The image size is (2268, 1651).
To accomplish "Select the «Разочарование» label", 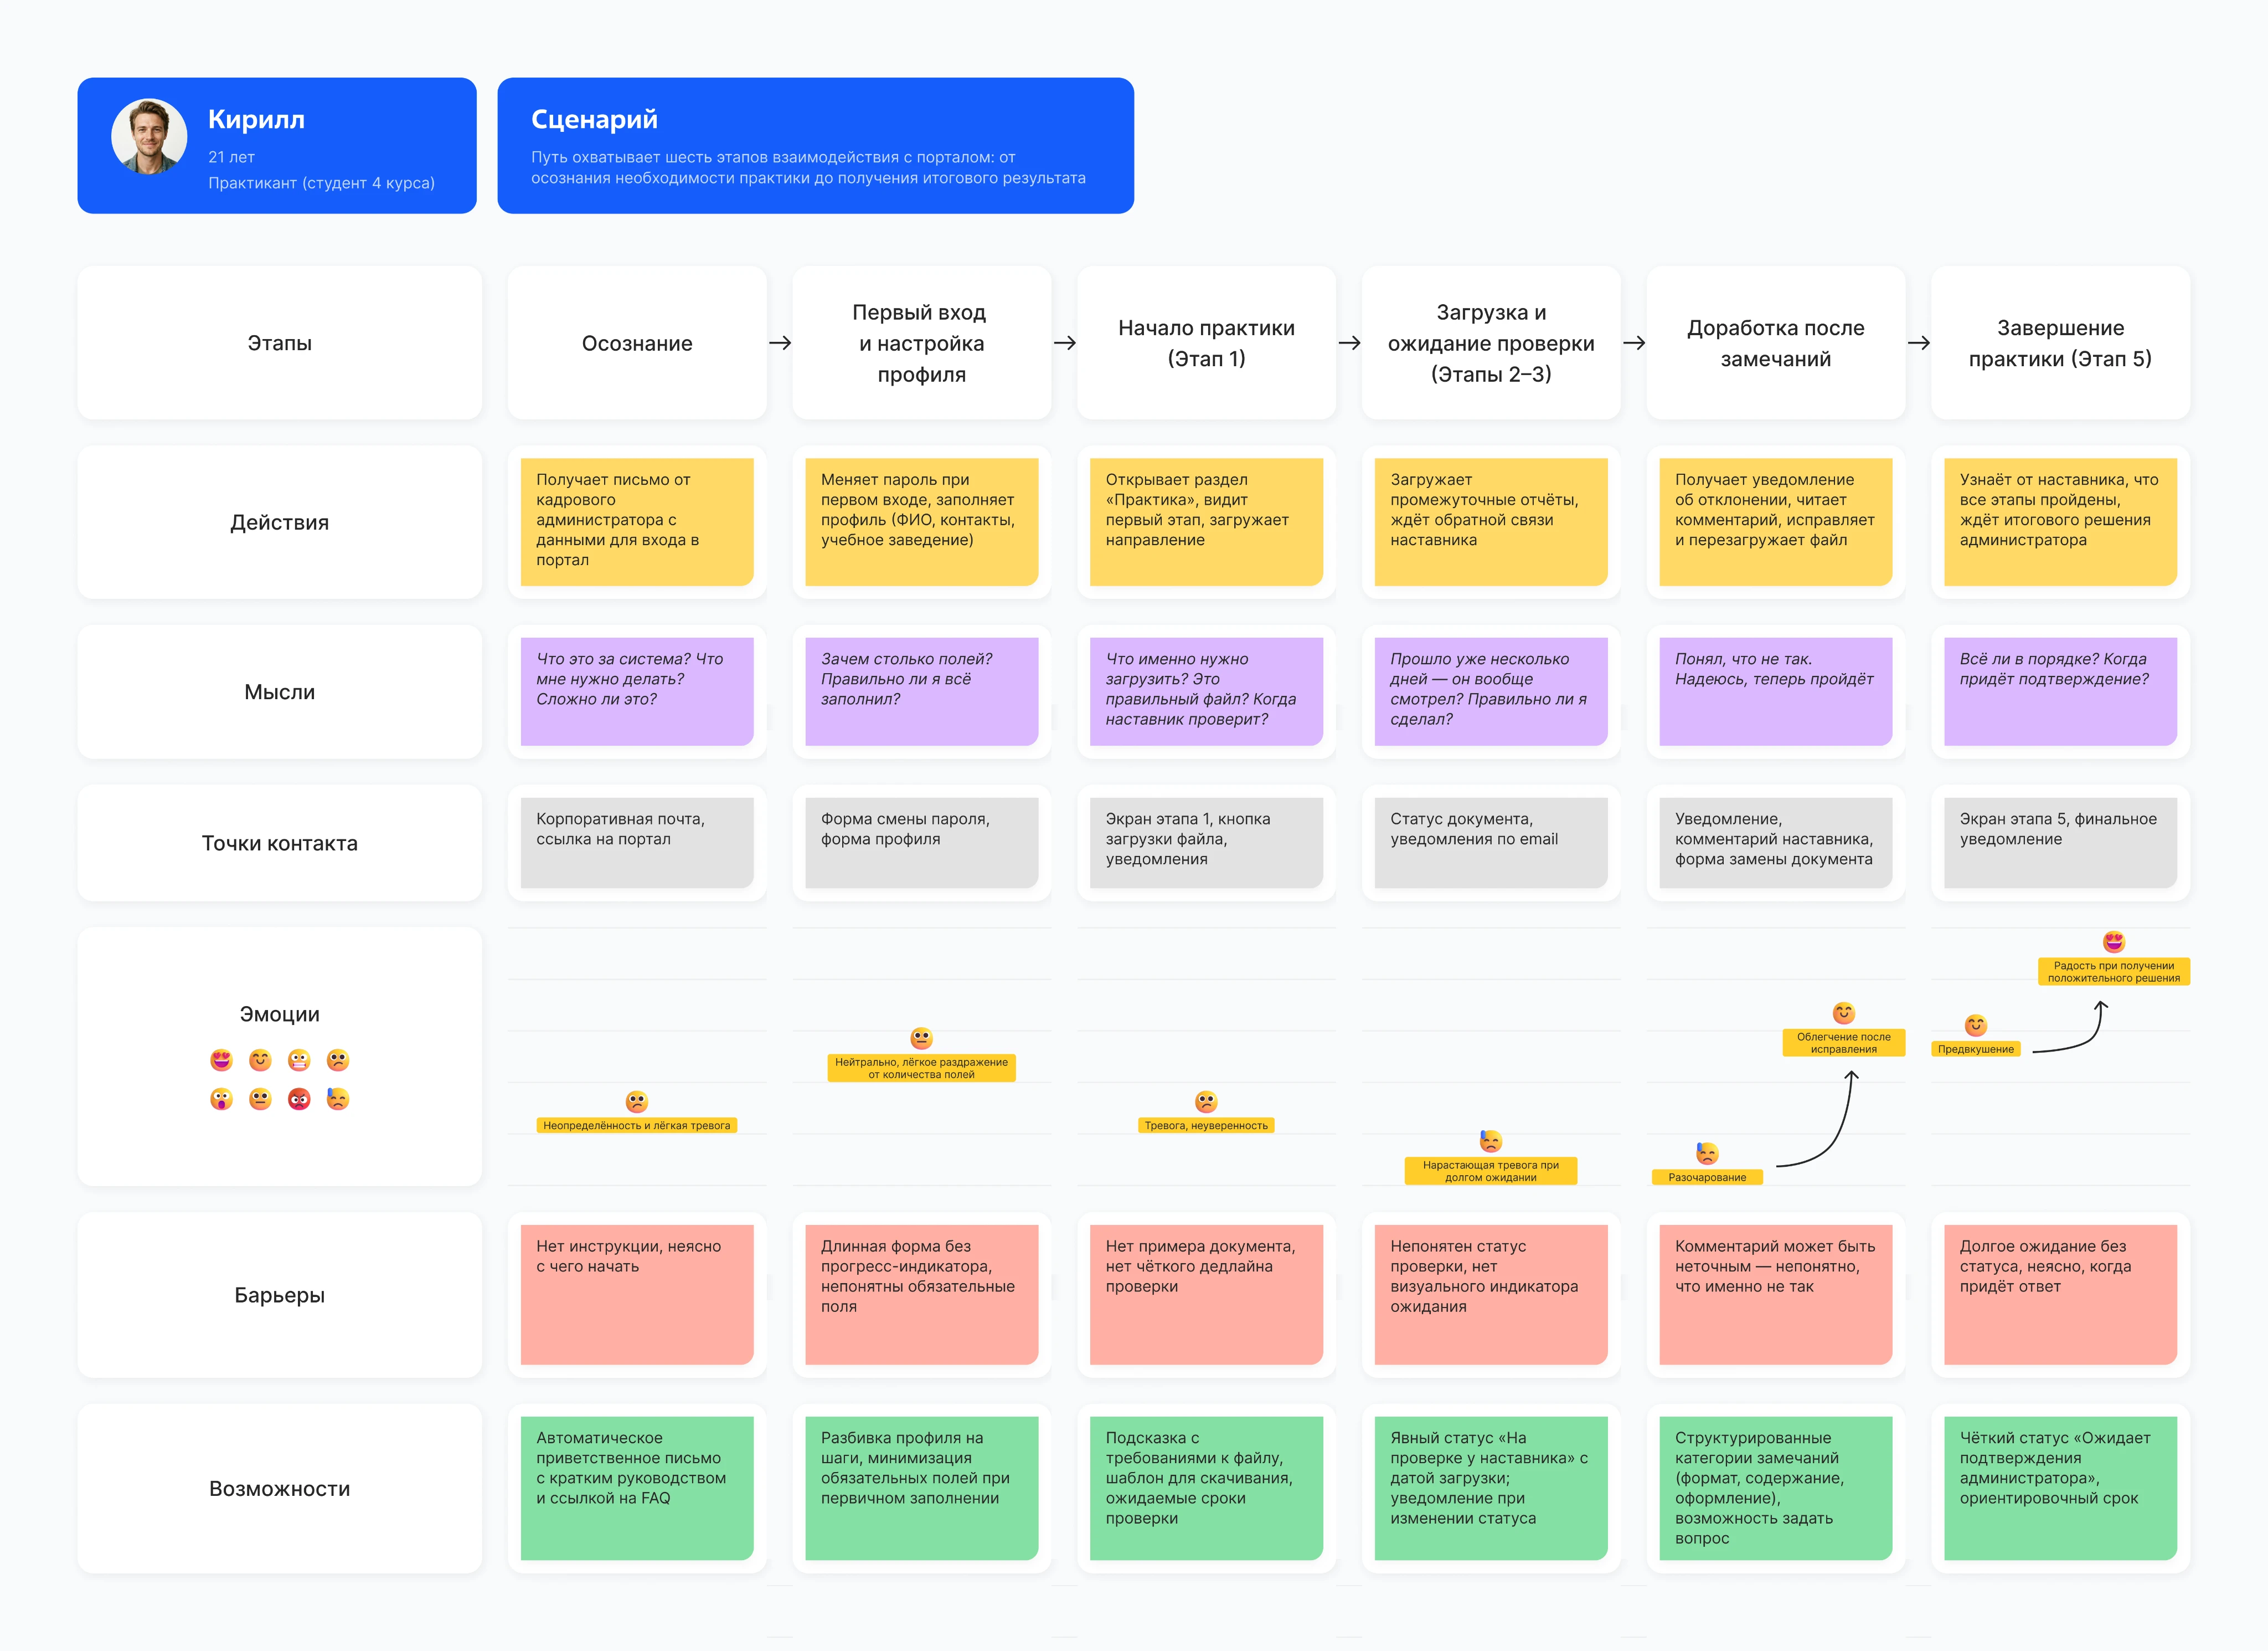I will [1707, 1178].
